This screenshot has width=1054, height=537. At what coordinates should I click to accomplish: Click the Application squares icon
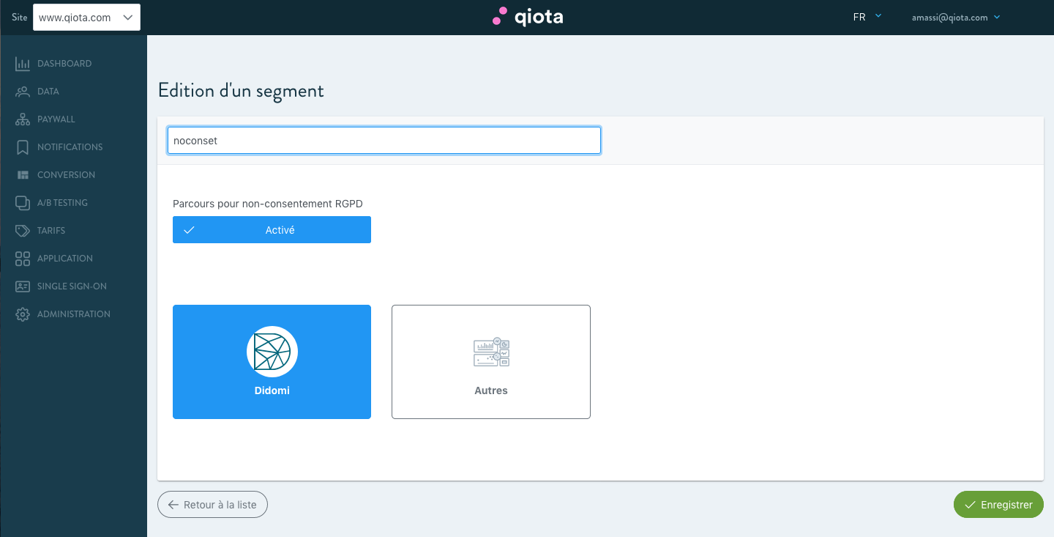coord(23,259)
